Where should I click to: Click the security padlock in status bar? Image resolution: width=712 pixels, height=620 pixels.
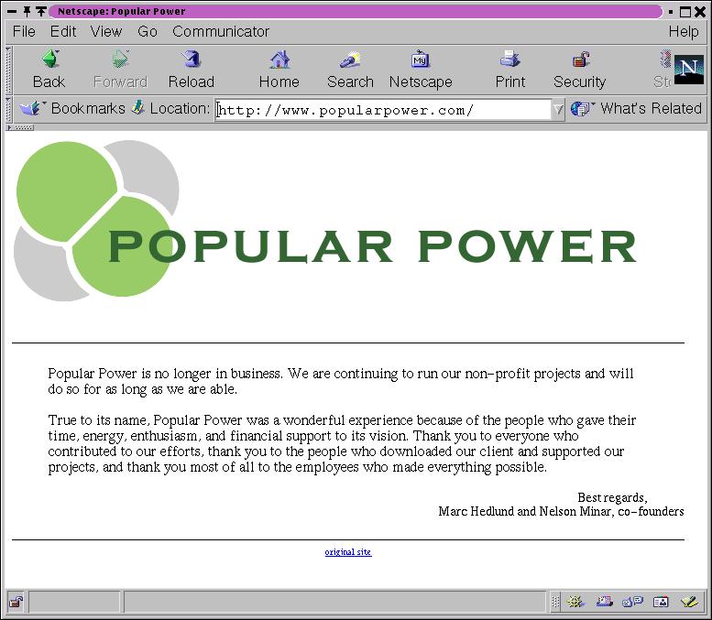16,603
